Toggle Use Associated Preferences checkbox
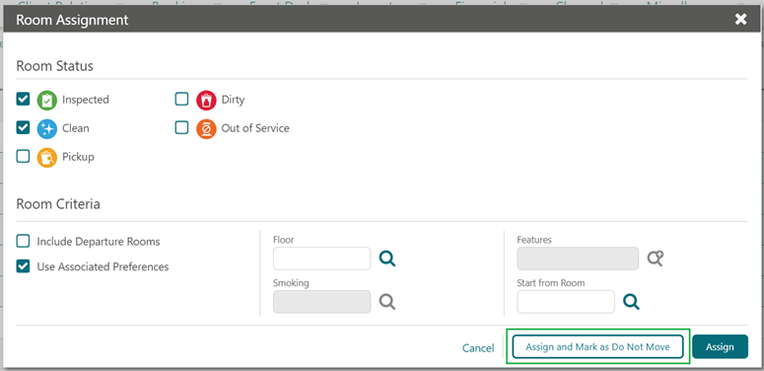 pos(23,266)
